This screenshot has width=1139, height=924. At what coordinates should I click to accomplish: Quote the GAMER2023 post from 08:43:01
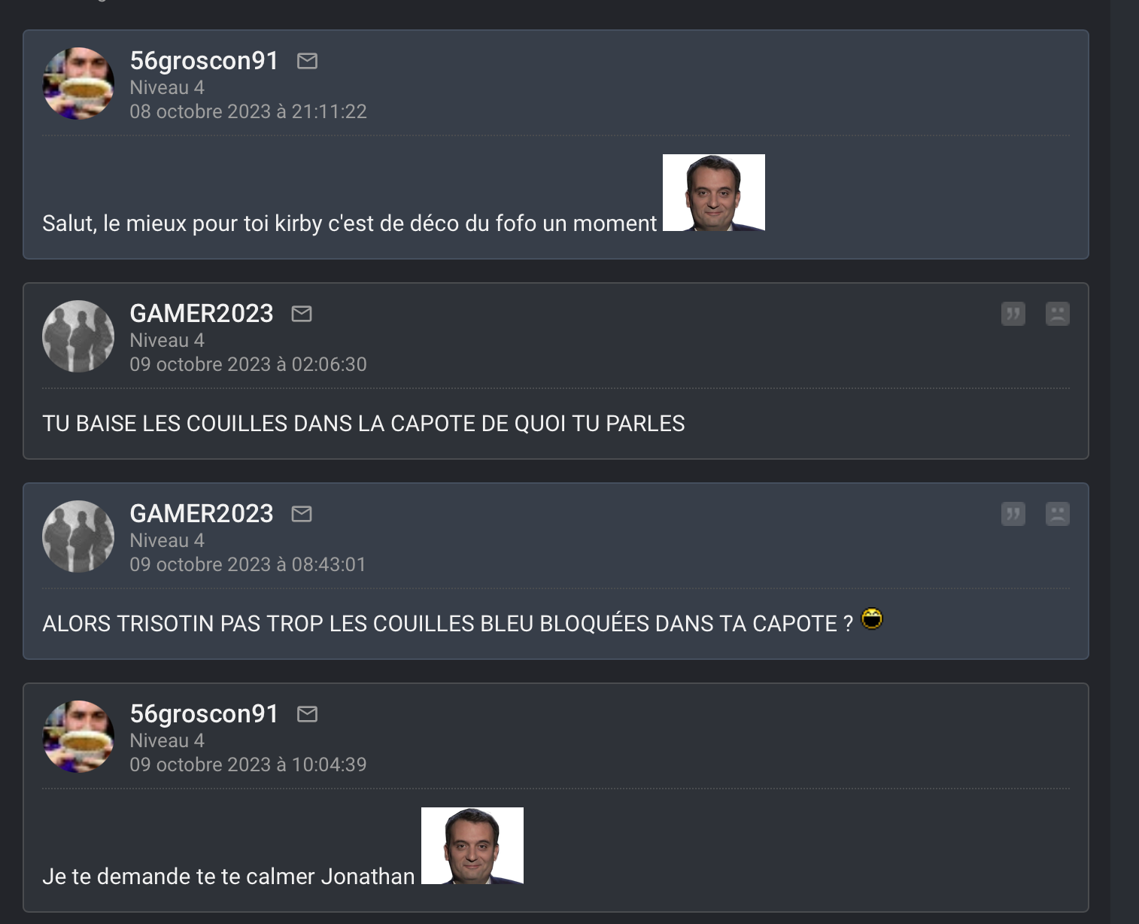(1013, 514)
